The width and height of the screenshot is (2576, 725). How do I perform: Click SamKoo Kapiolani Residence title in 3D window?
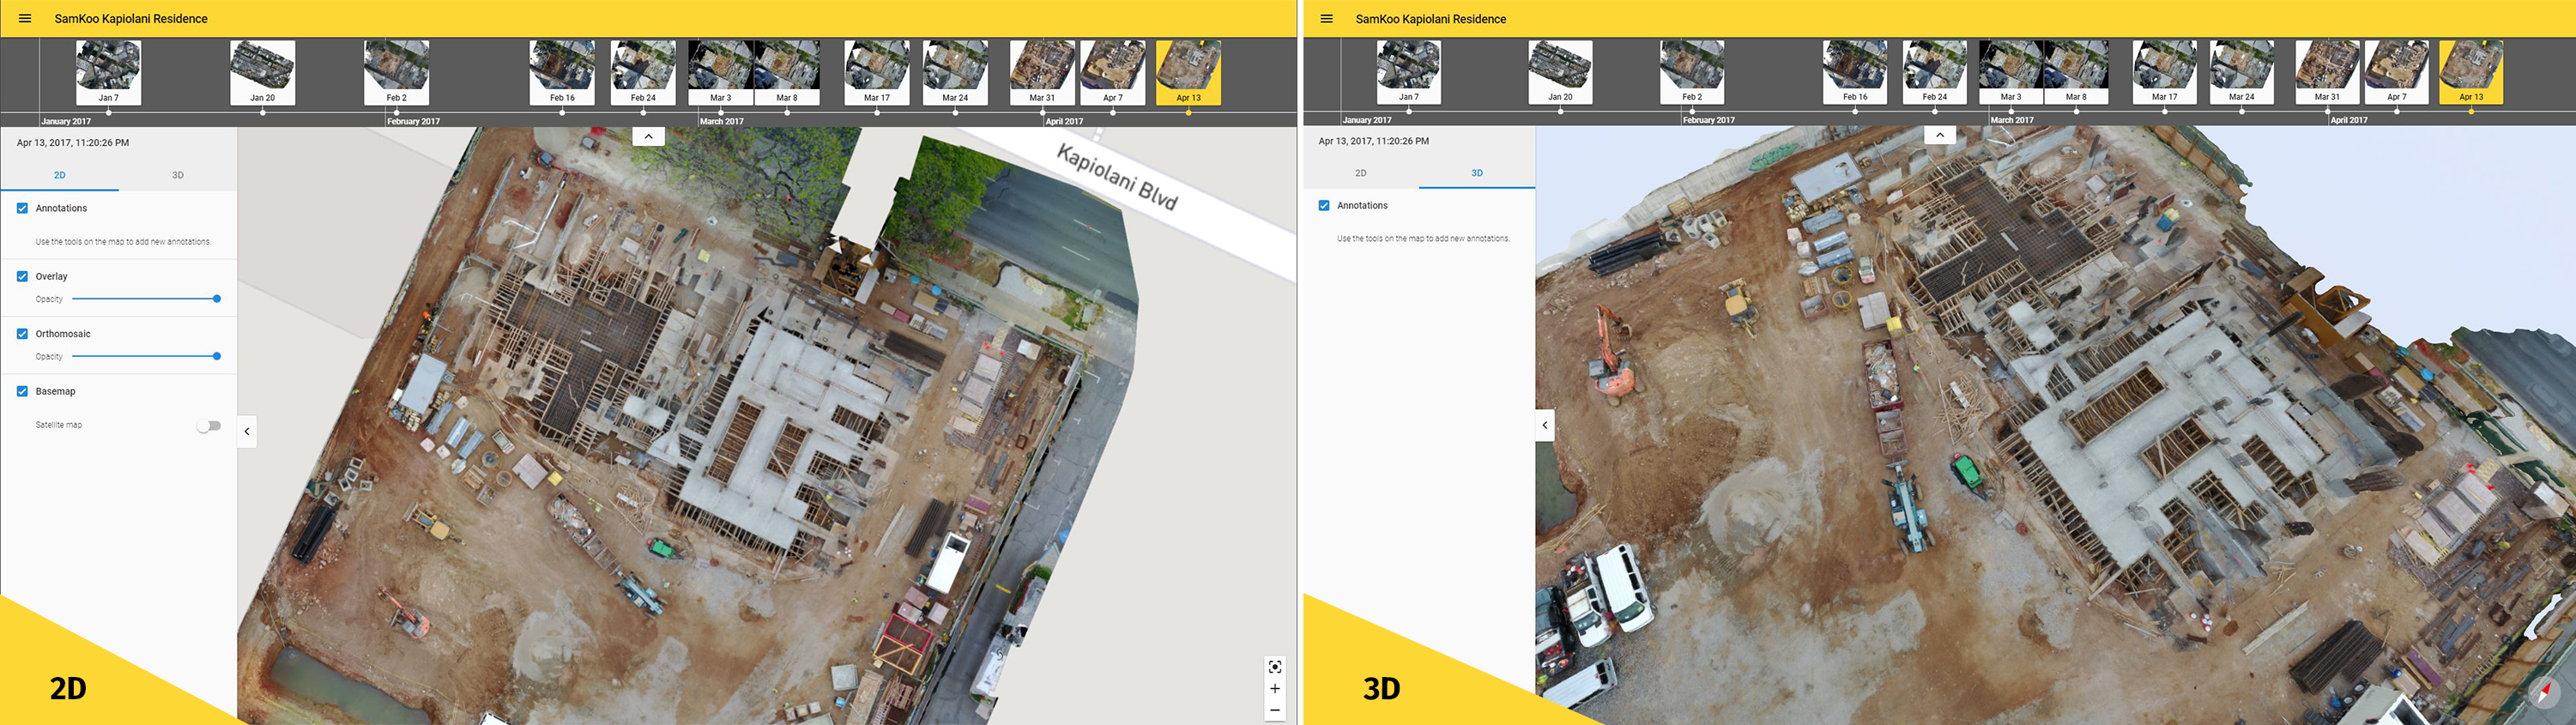[x=1430, y=19]
